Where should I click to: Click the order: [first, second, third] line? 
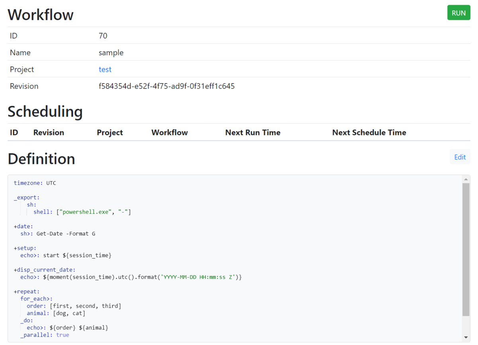(x=74, y=306)
